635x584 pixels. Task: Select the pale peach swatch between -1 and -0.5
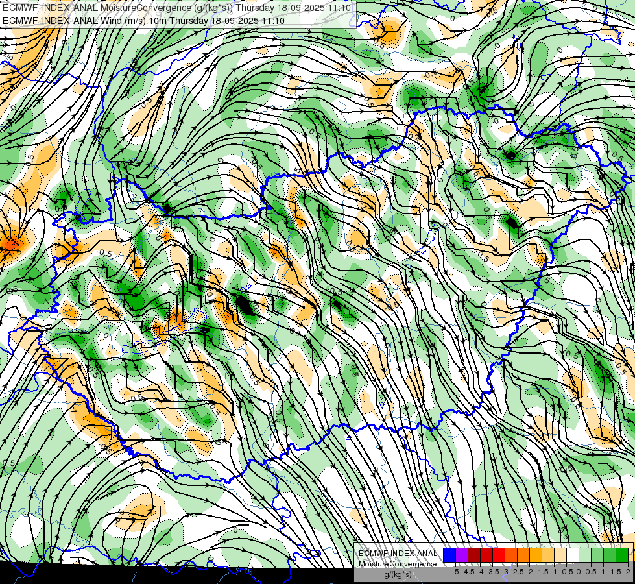[x=560, y=555]
